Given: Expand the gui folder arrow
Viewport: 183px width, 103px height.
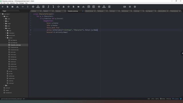Looking at the screenshot, I should 4,21.
